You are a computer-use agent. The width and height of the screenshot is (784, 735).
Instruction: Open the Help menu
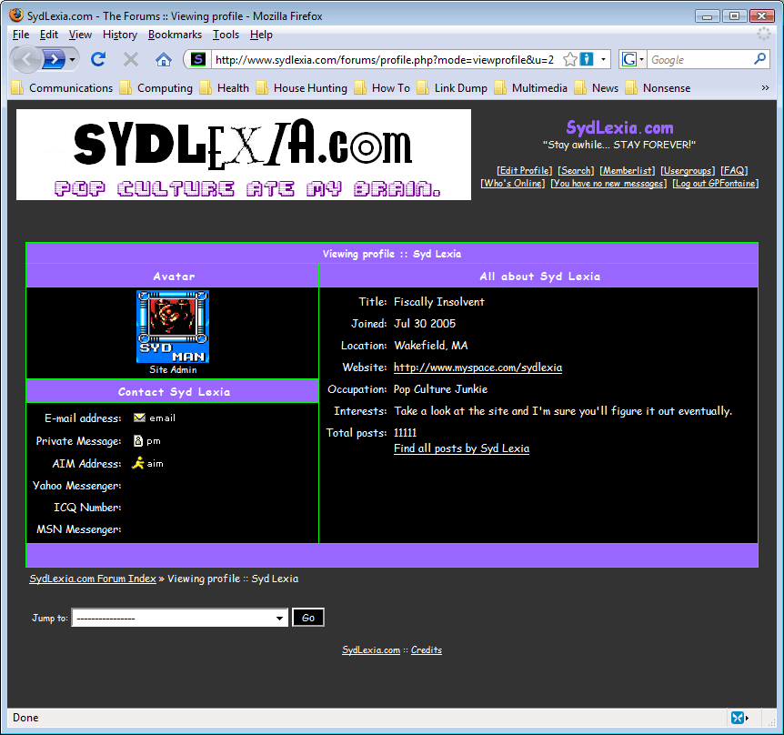coord(262,35)
